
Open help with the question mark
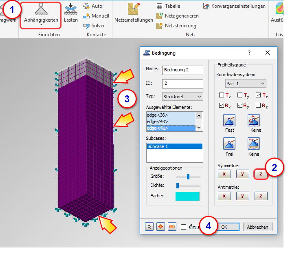click(249, 53)
